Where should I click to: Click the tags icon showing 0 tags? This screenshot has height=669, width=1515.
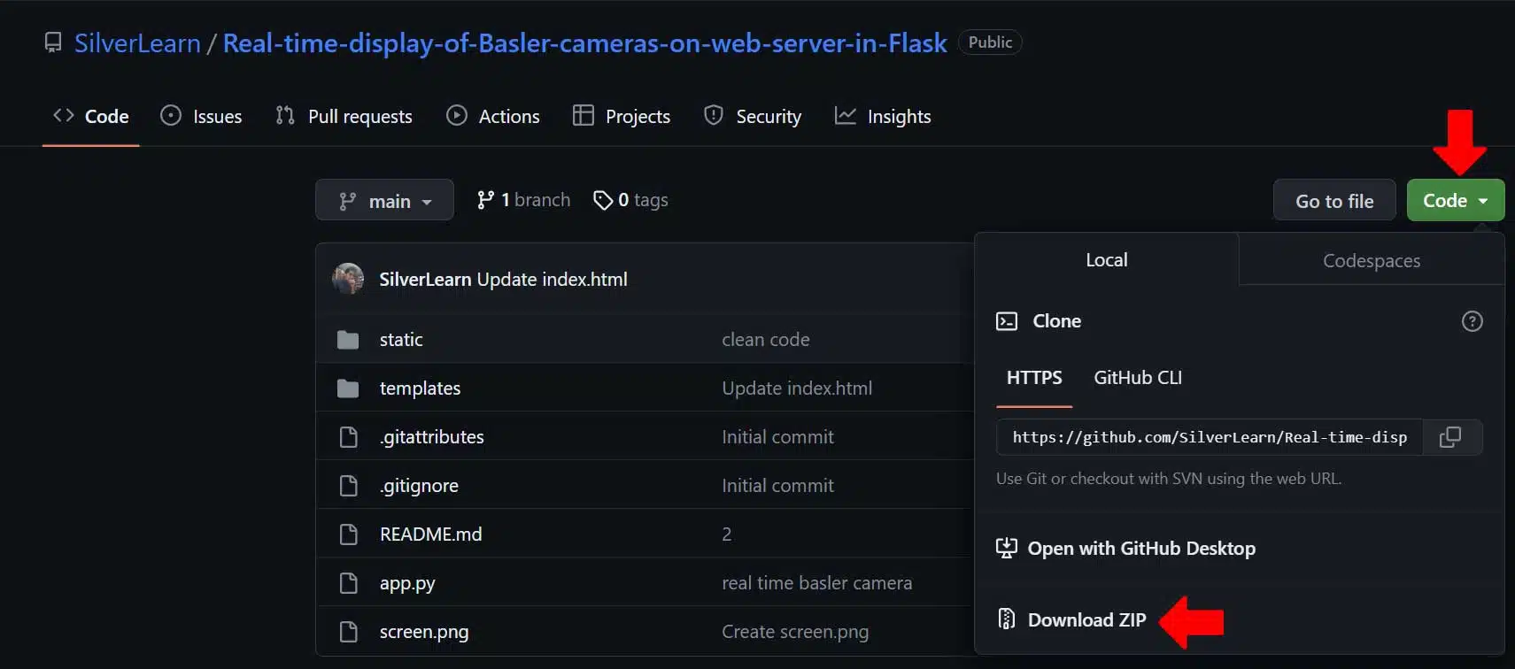pyautogui.click(x=603, y=201)
